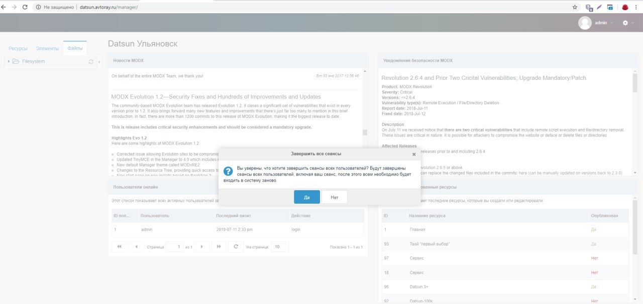Collapse the left sidebar panel
The height and width of the screenshot is (304, 643).
(99, 62)
